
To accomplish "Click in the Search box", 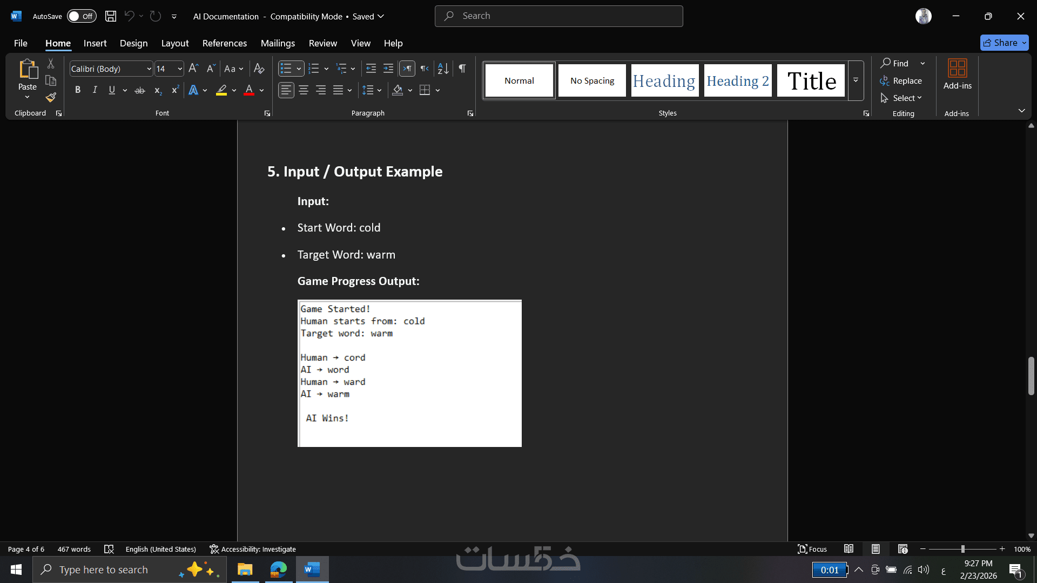I will [x=559, y=16].
